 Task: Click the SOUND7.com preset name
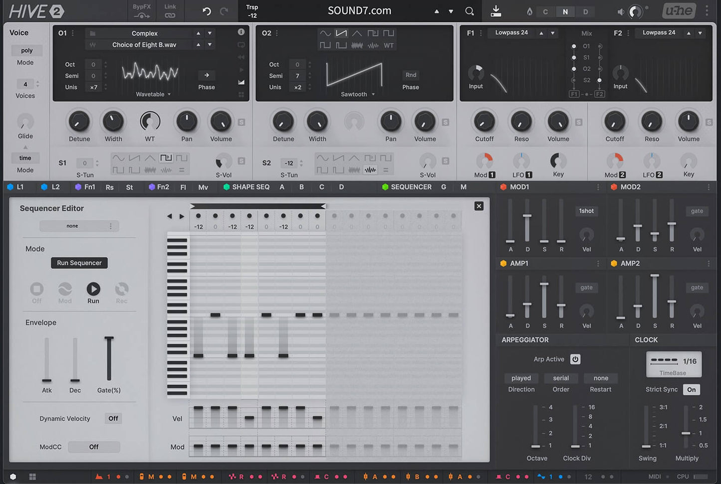[359, 10]
